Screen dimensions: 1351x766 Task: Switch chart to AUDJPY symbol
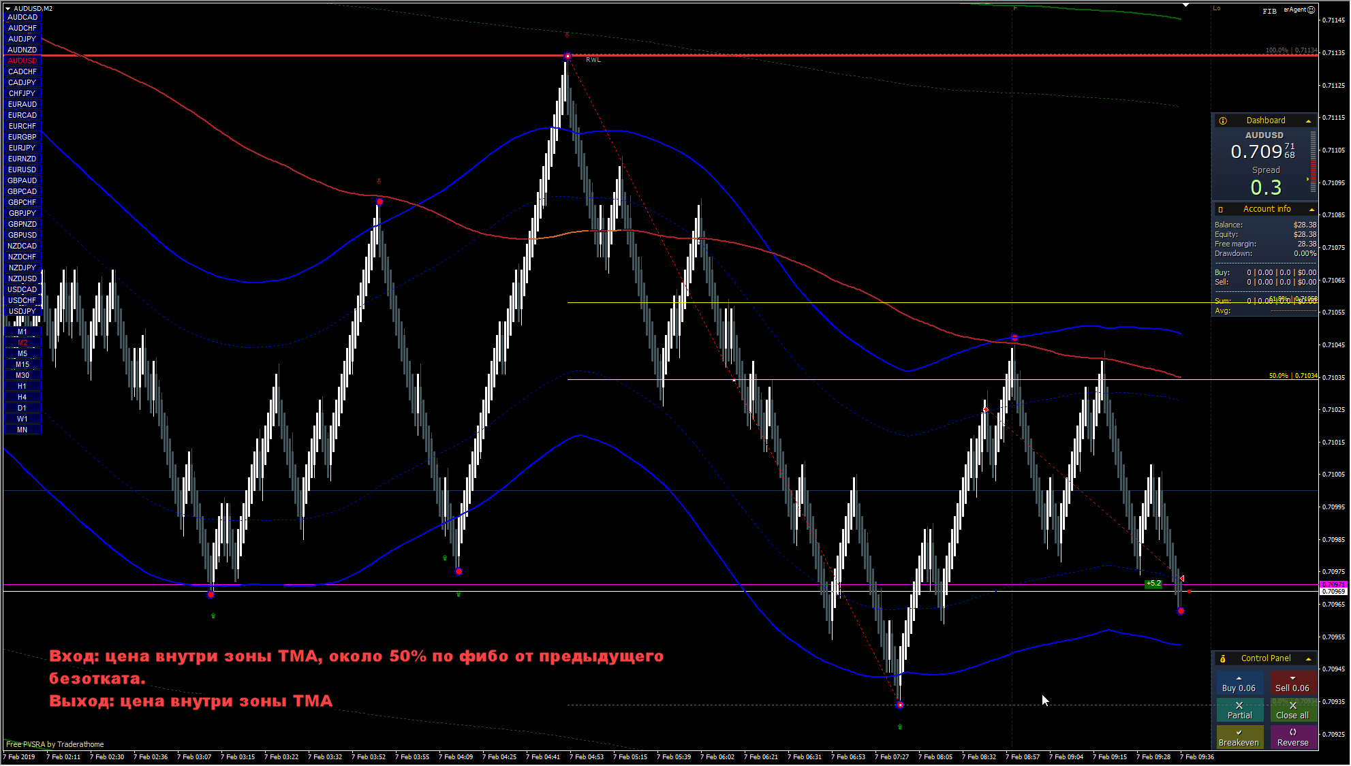coord(22,39)
